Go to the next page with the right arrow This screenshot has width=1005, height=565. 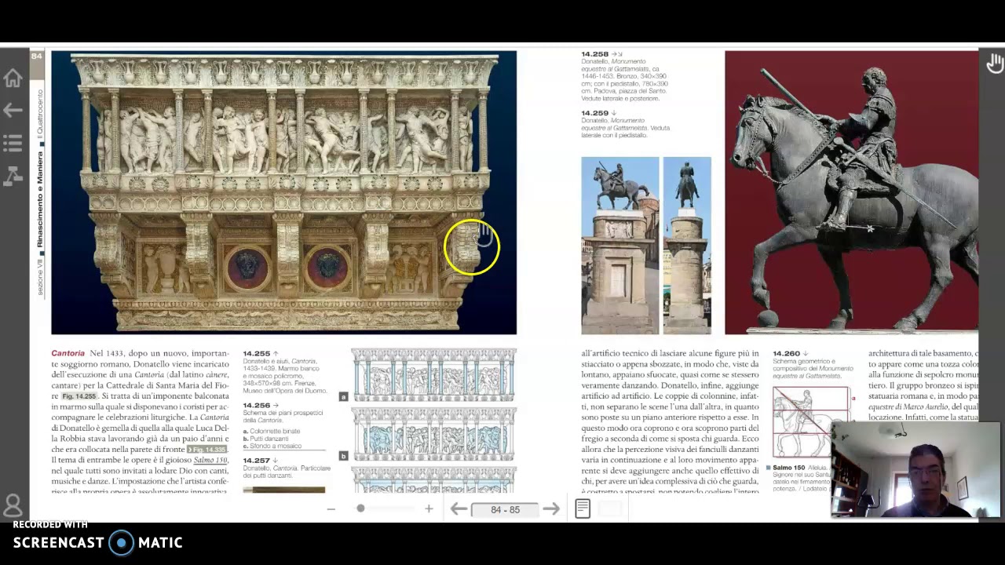pyautogui.click(x=551, y=509)
